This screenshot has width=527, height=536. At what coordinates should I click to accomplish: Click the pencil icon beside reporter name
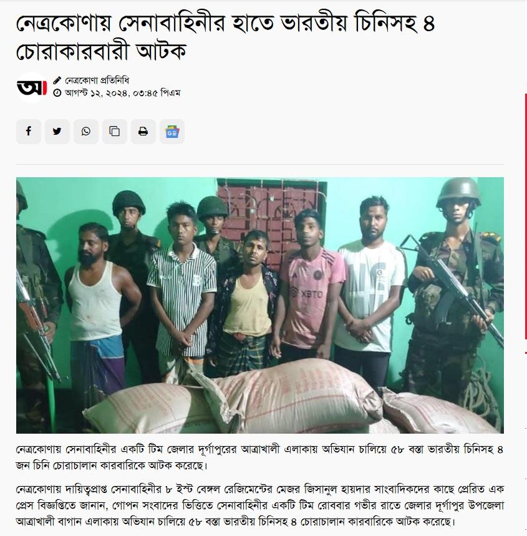57,80
